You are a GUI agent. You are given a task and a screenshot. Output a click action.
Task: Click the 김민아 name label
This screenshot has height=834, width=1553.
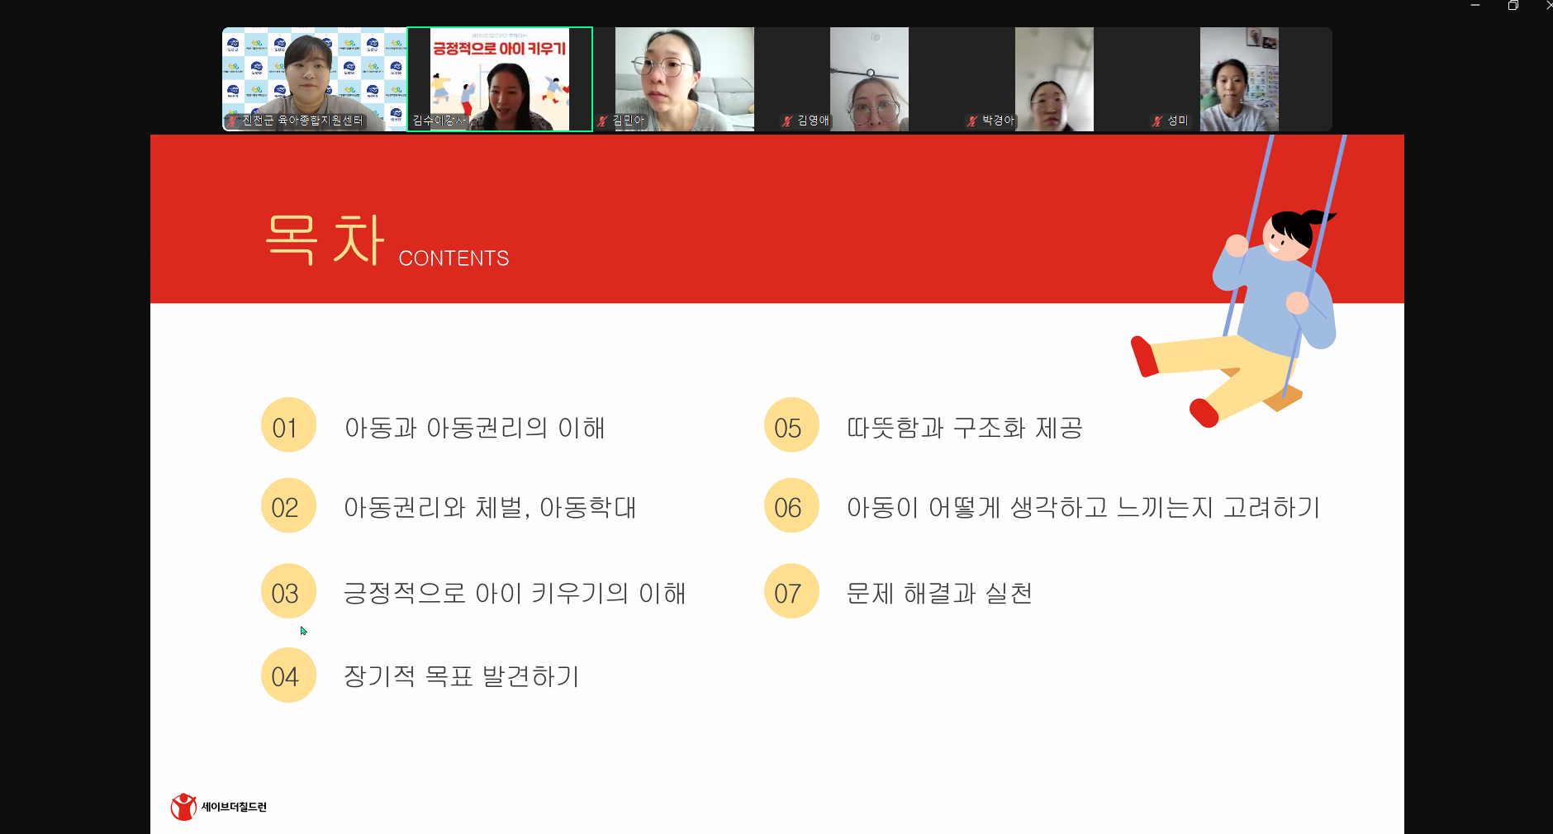pyautogui.click(x=628, y=121)
